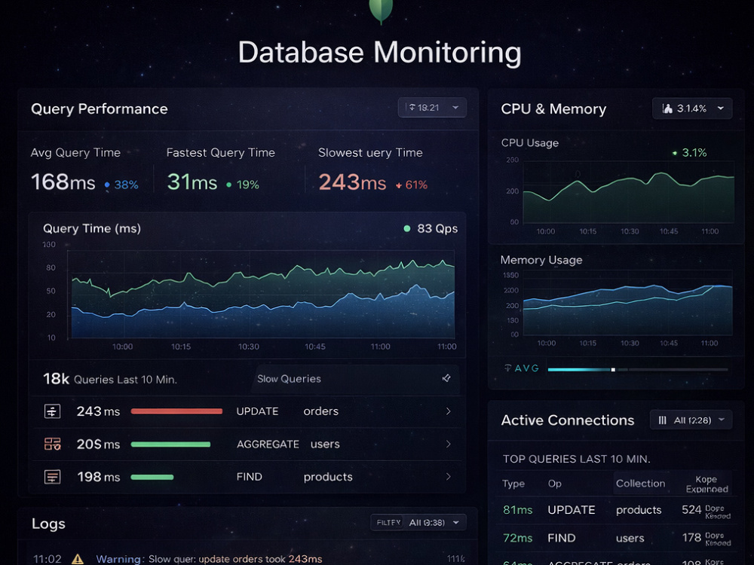Viewport: 754px width, 565px height.
Task: Click the pin icon next to Slow Queries
Action: (446, 378)
